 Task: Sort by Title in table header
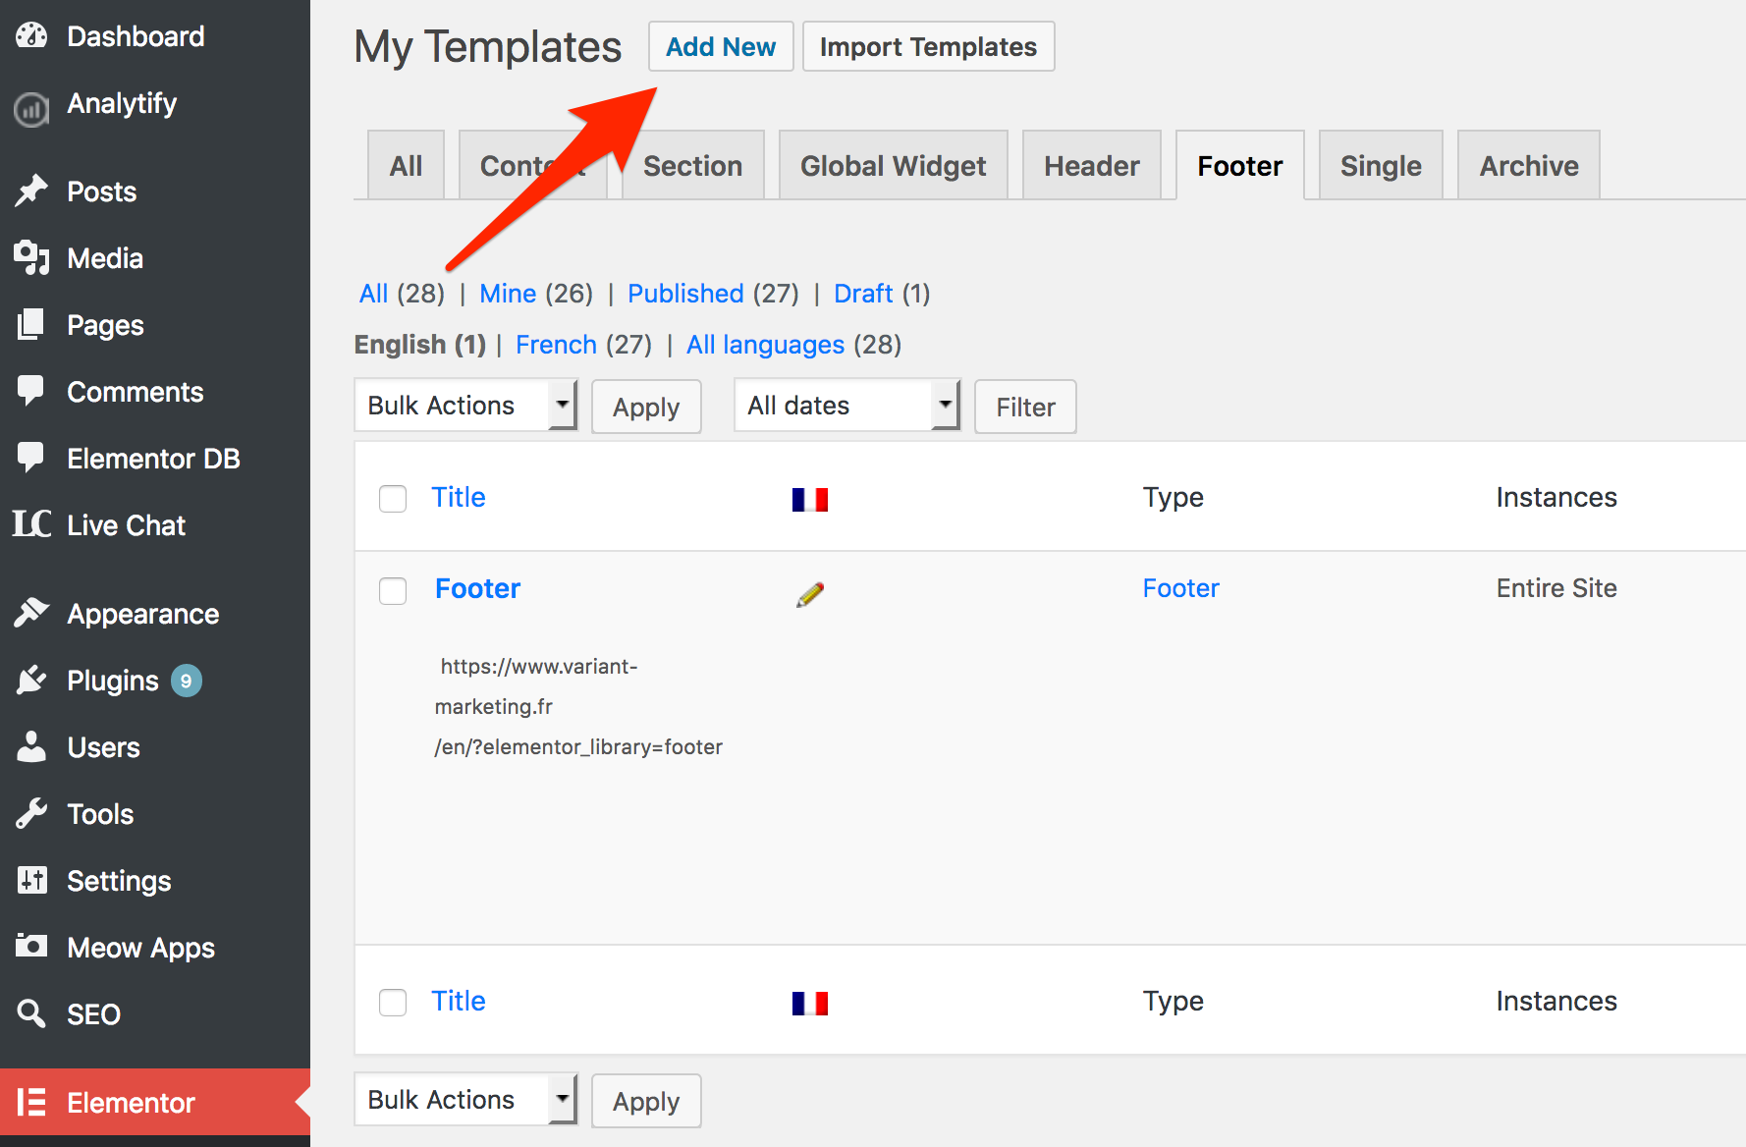459,497
